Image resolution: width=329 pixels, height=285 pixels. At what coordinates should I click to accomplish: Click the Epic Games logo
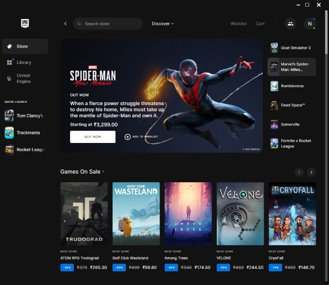tap(25, 23)
